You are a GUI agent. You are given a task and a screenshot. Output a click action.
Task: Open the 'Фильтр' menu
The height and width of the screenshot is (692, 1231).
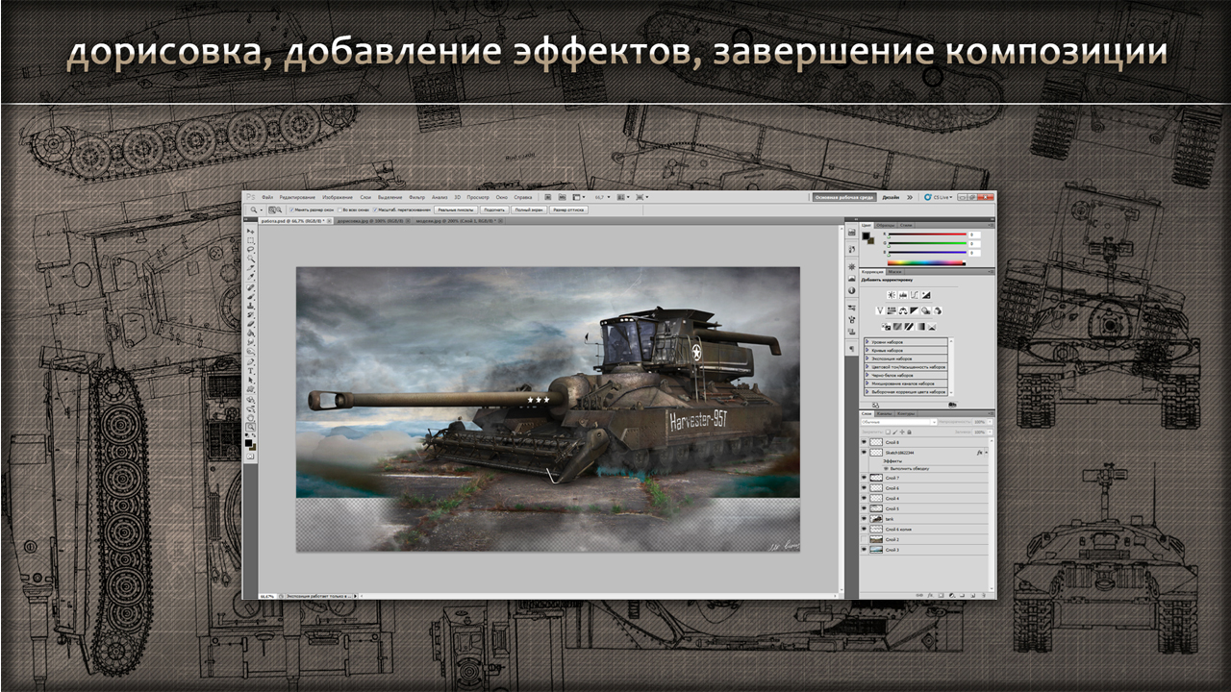(x=415, y=196)
